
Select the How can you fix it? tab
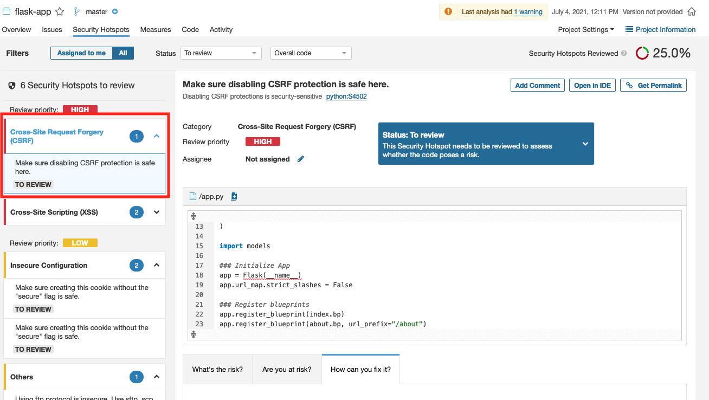pos(360,369)
